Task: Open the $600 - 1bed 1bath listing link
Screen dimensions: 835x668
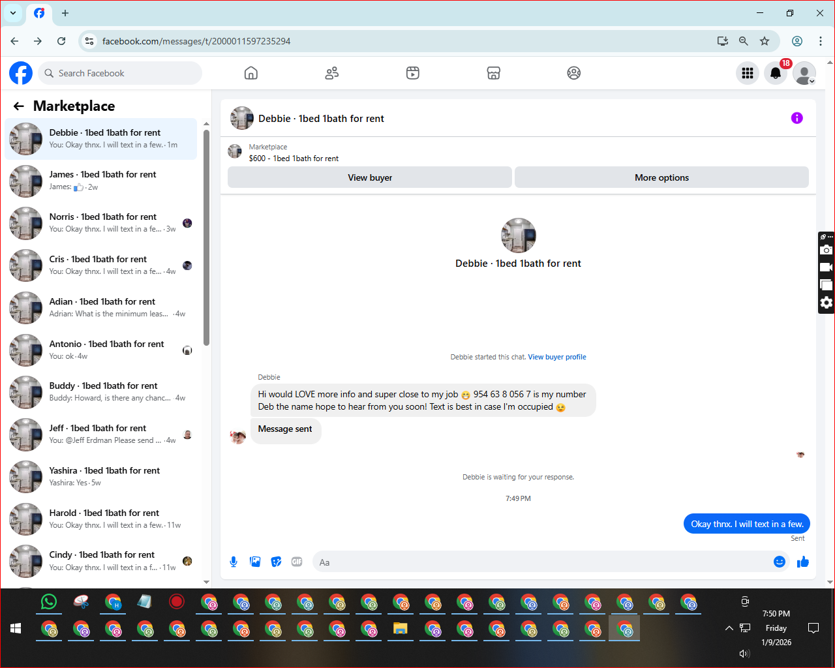Action: point(294,159)
